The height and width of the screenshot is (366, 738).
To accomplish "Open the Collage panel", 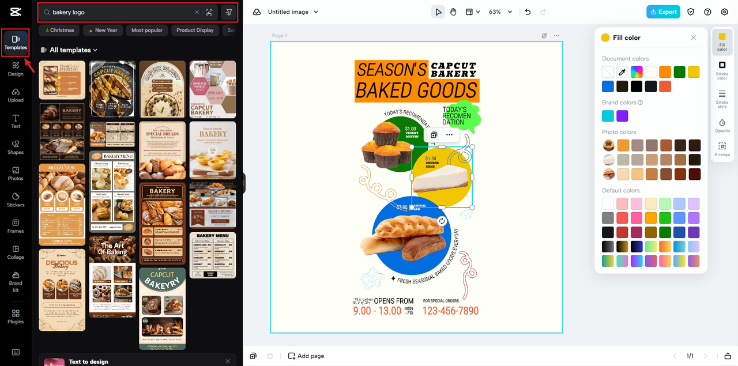I will pyautogui.click(x=16, y=252).
